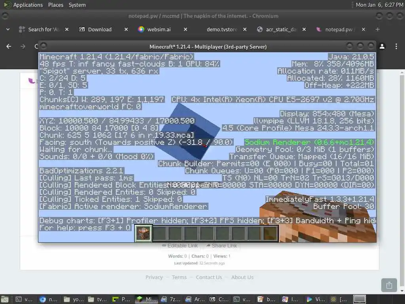
Task: Click show desktop icon in taskbar
Action: pos(4,299)
